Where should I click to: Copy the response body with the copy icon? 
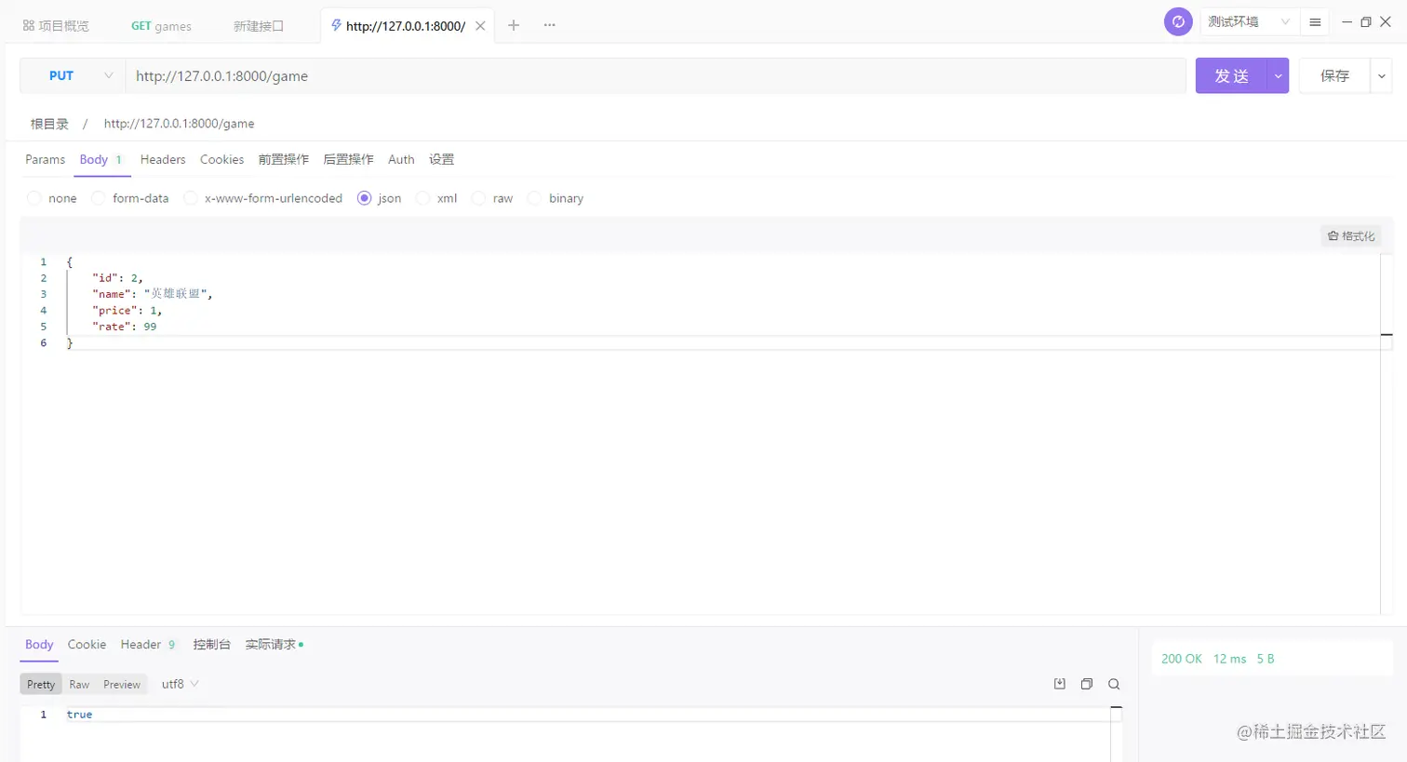pos(1087,684)
